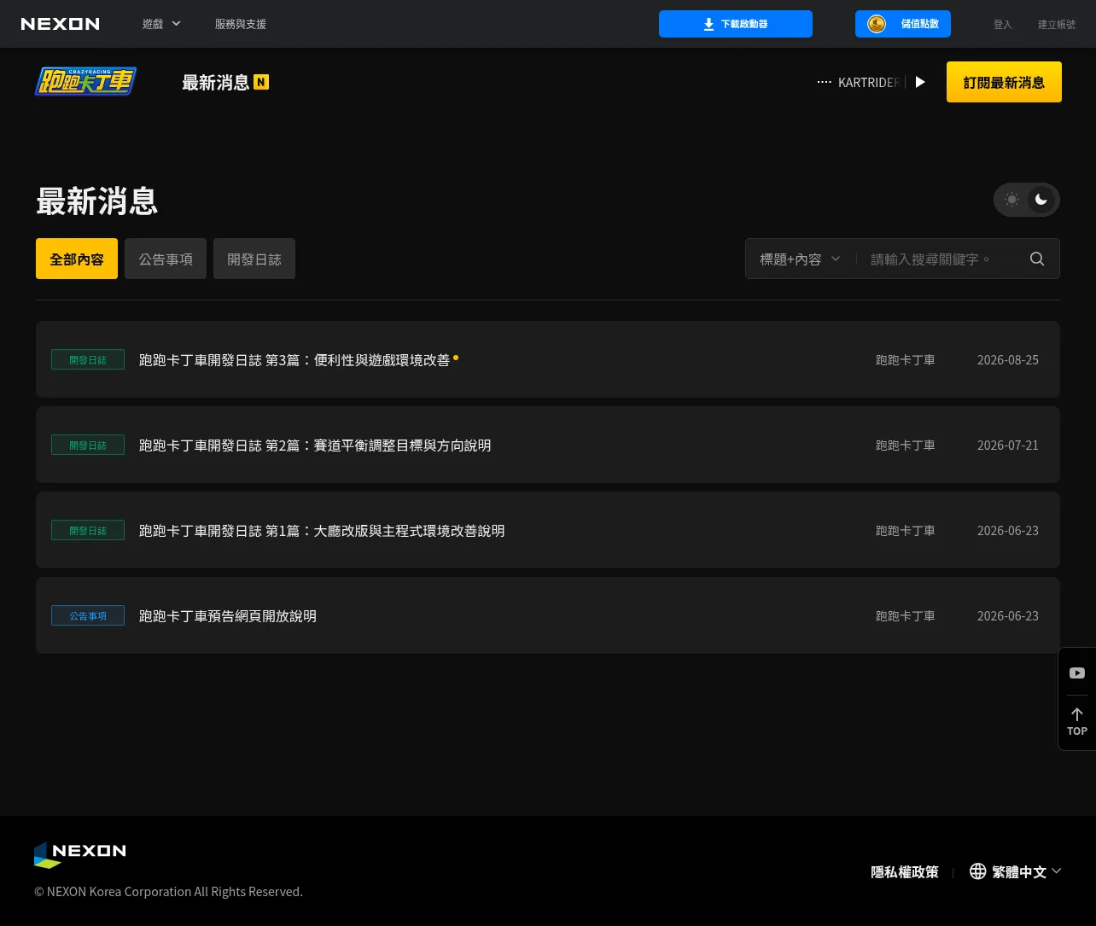Expand the 遊戲 menu dropdown

coord(161,24)
